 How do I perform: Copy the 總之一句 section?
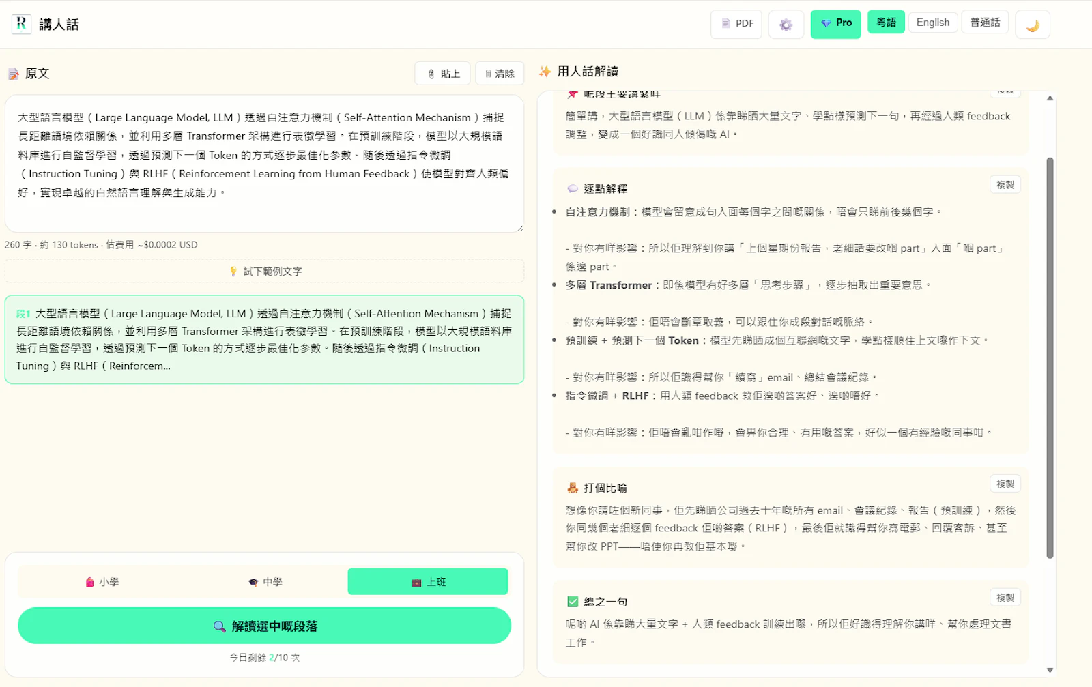1005,598
